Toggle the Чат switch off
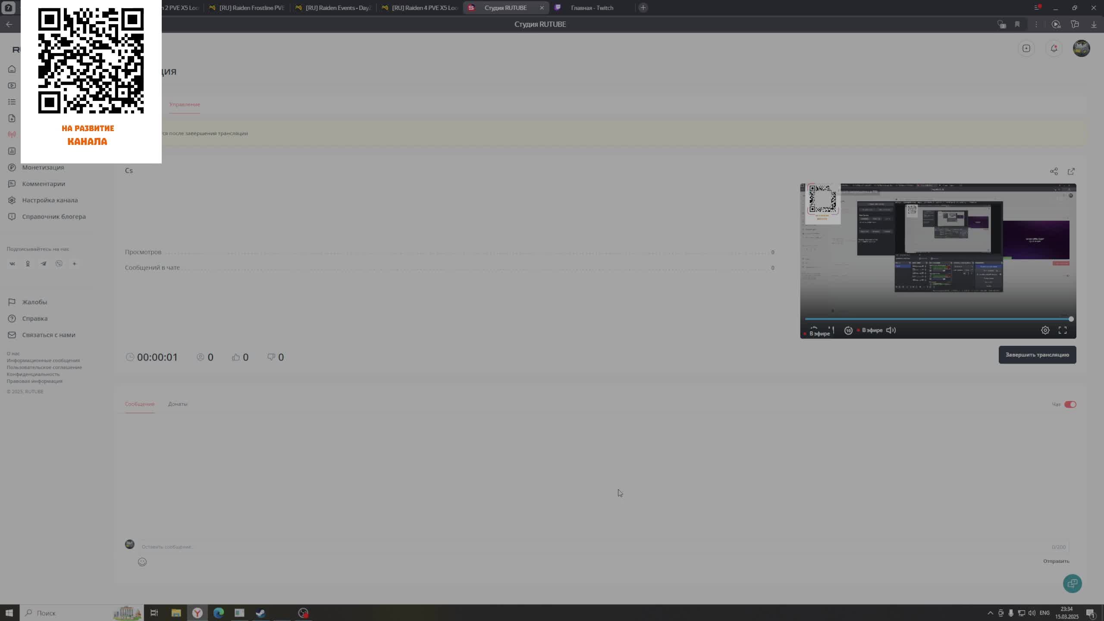 tap(1069, 404)
